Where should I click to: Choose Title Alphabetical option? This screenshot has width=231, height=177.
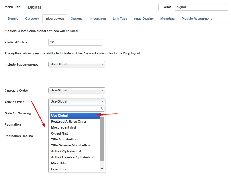75,139
